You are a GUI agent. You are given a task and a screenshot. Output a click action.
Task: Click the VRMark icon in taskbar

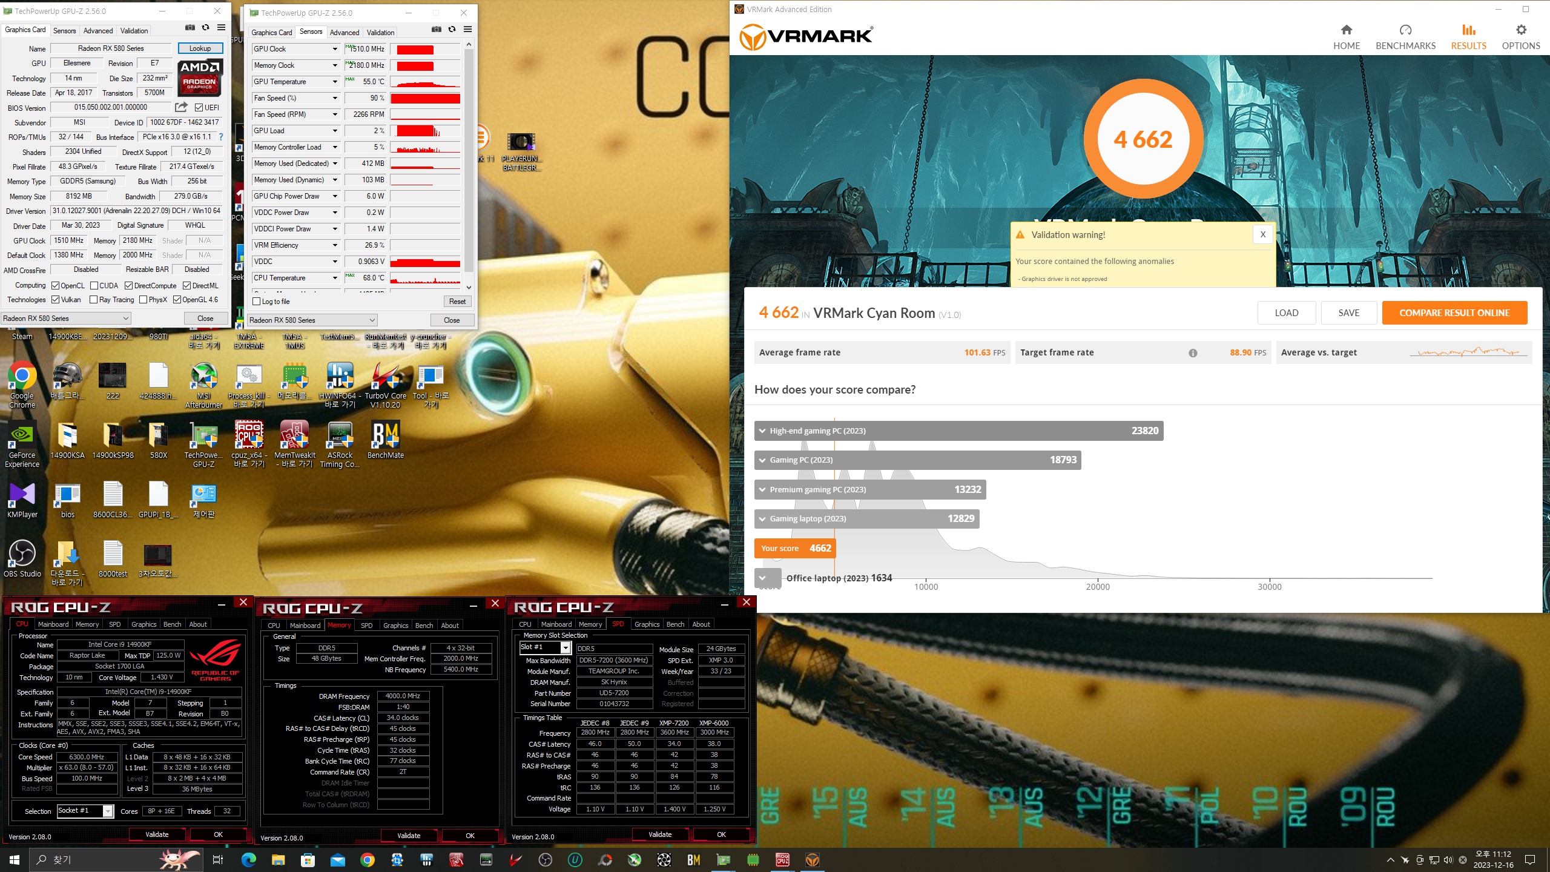click(813, 860)
